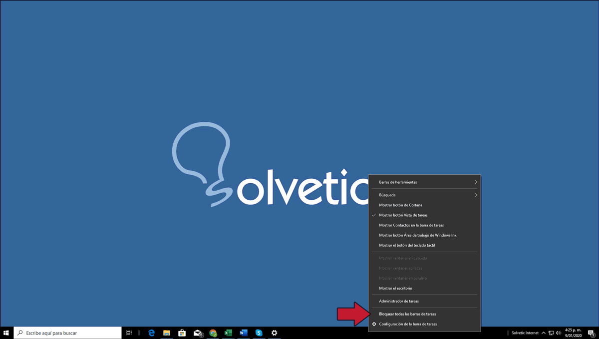This screenshot has width=599, height=339.
Task: Open Excel from the taskbar
Action: 228,333
